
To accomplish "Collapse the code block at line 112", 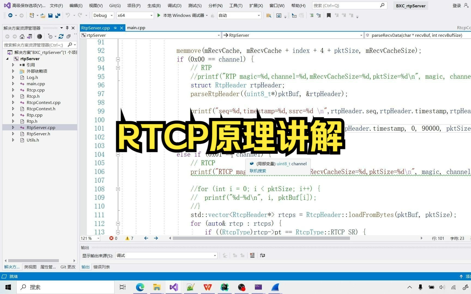I will click(118, 223).
